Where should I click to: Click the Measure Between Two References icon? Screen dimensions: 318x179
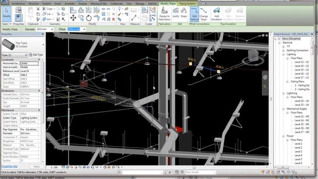(134, 18)
